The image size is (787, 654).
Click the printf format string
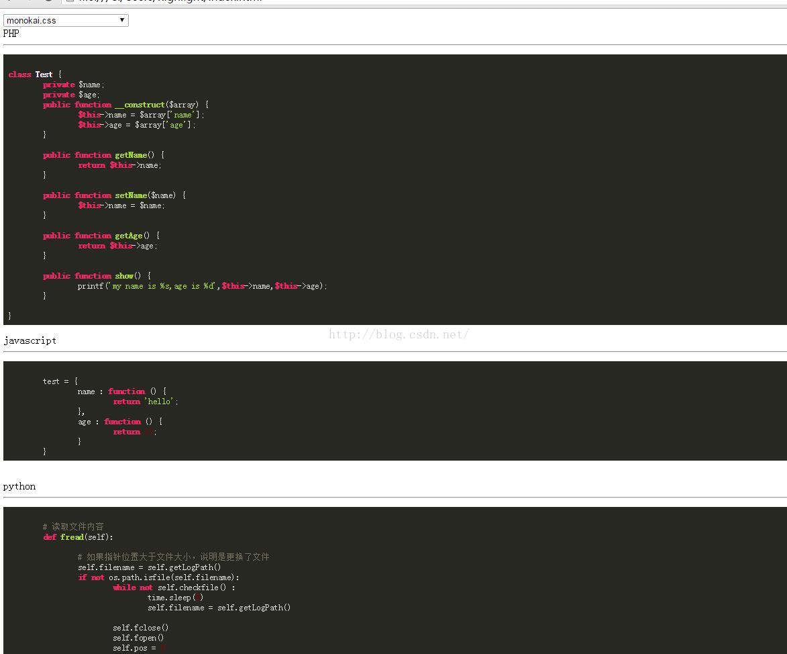point(164,286)
